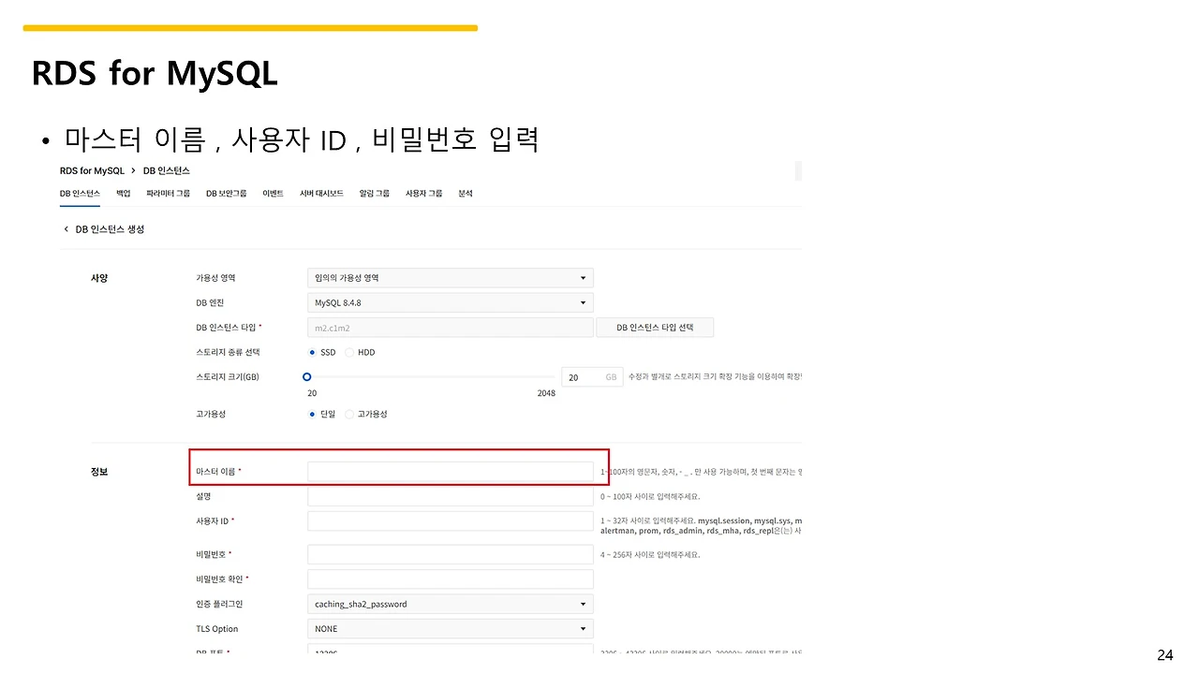Switch to the 분석 tab
The height and width of the screenshot is (674, 1199).
[466, 193]
